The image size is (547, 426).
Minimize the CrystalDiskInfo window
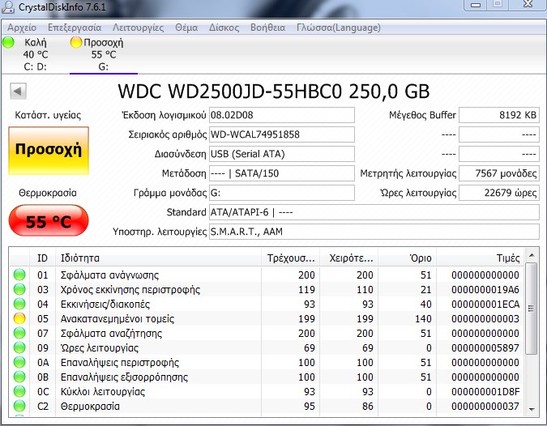(475, 5)
